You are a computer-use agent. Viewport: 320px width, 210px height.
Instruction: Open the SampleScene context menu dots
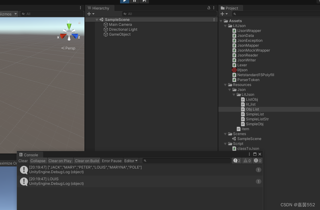(214, 20)
